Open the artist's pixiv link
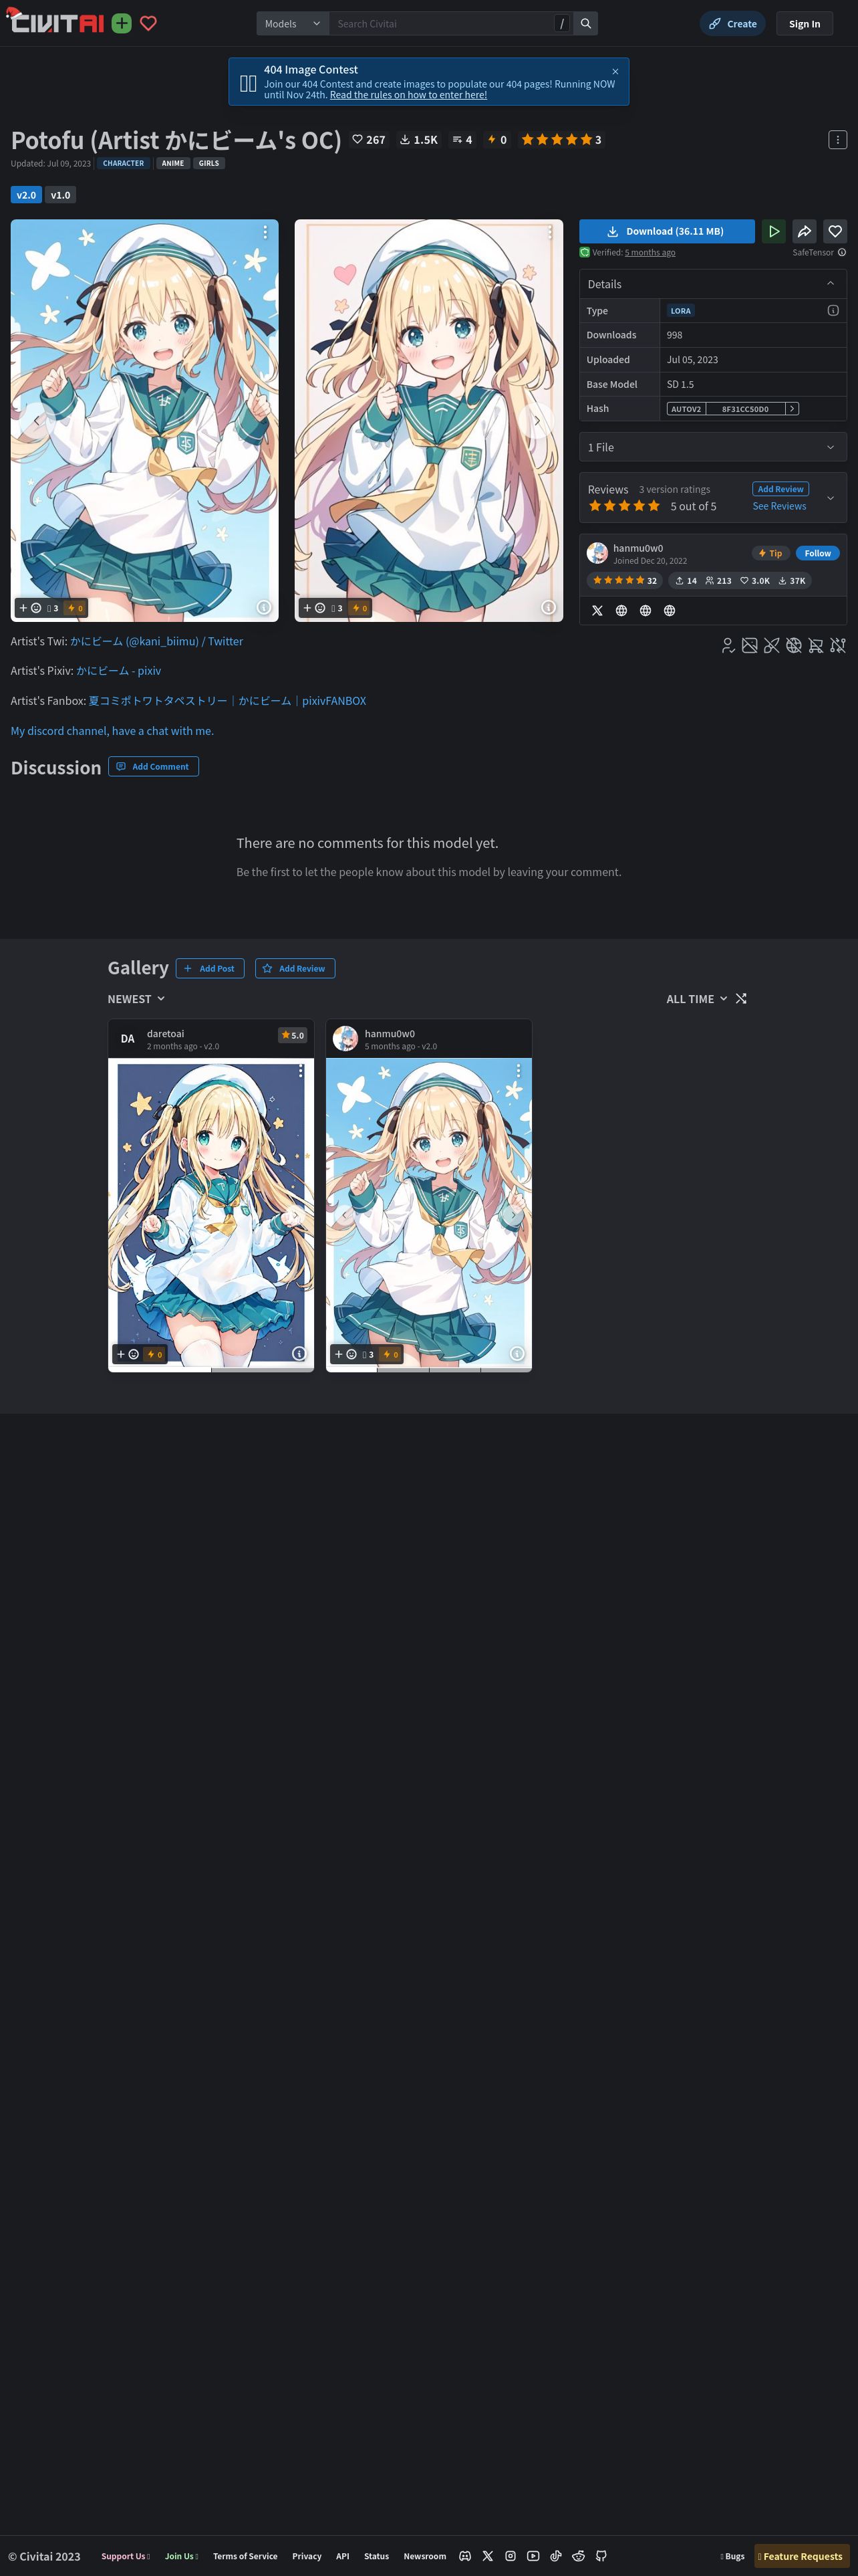The width and height of the screenshot is (858, 2576). pyautogui.click(x=119, y=671)
